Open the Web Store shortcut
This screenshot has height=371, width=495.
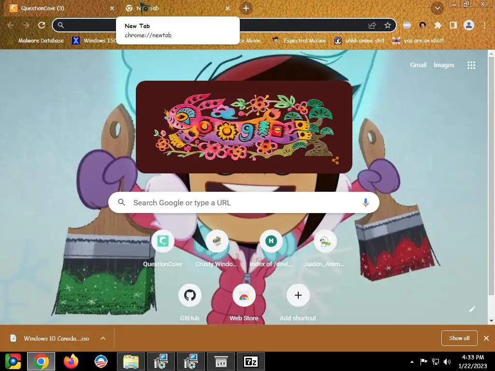click(x=244, y=303)
